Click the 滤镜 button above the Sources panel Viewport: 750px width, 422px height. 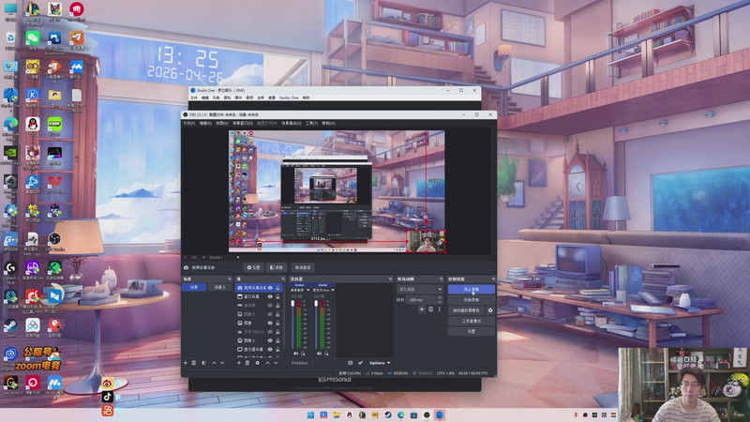277,268
